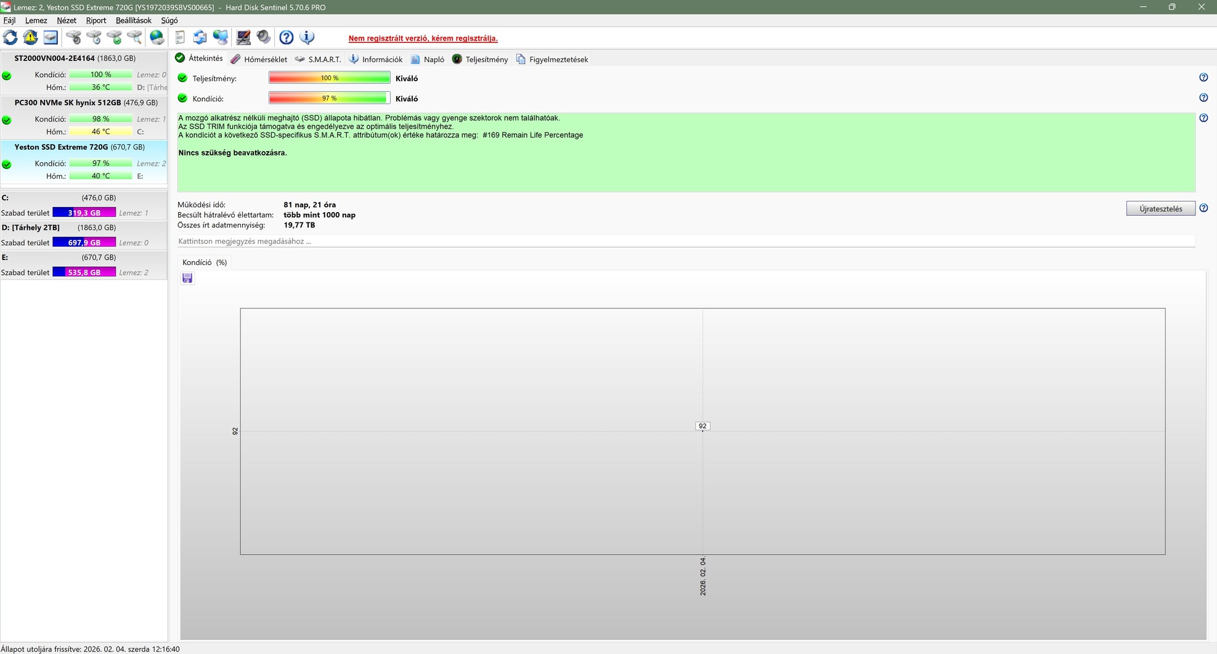Click help icon next to green status text

click(1203, 118)
